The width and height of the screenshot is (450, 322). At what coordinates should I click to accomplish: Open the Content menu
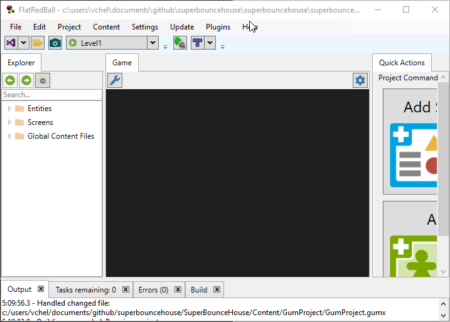[x=106, y=27]
